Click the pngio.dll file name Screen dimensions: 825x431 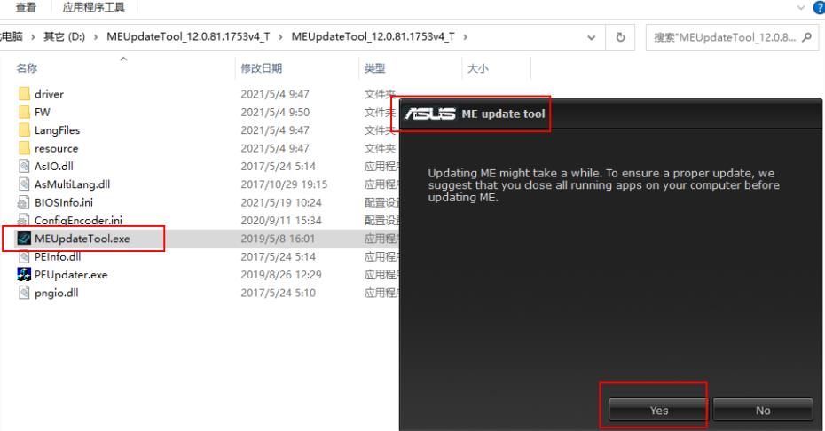[x=56, y=293]
